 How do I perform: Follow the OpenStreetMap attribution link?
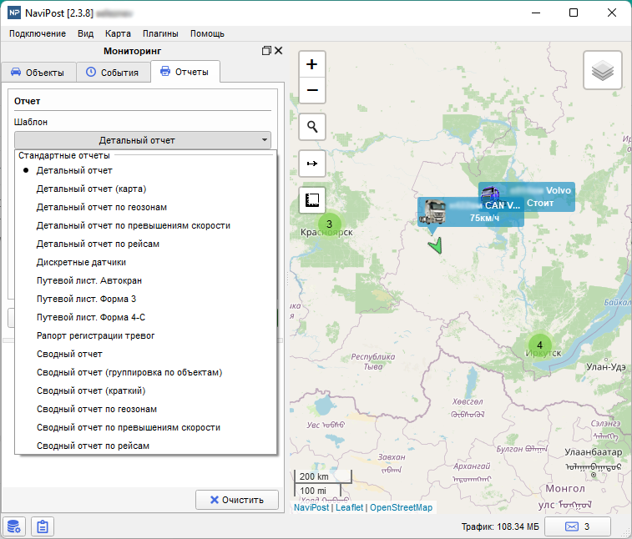point(402,507)
